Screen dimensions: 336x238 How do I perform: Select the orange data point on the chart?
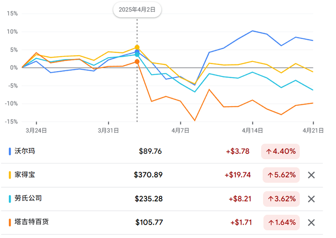137,62
